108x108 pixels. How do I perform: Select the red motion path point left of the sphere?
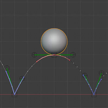[37, 62]
